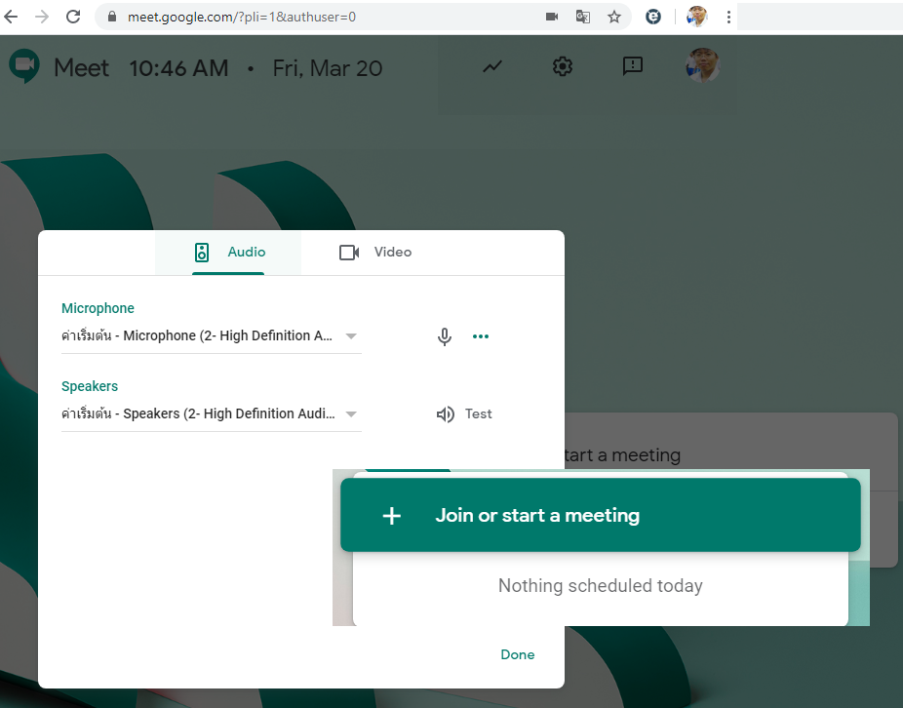Click Join or start a meeting
Image resolution: width=903 pixels, height=708 pixels.
pyautogui.click(x=601, y=515)
